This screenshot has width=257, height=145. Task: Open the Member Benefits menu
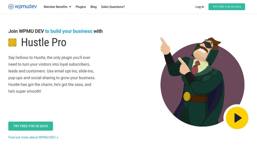point(57,7)
